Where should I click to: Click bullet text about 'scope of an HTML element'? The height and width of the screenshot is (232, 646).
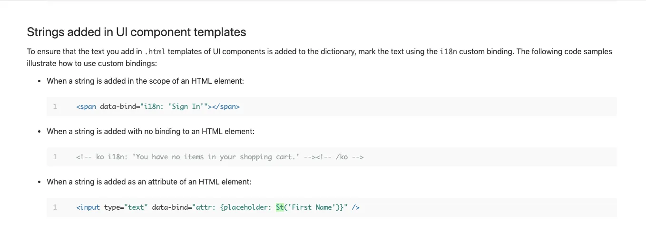pyautogui.click(x=145, y=81)
